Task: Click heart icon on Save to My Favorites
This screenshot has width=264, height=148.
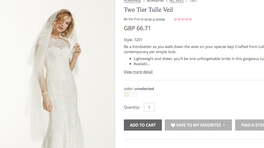Action: coord(173,125)
